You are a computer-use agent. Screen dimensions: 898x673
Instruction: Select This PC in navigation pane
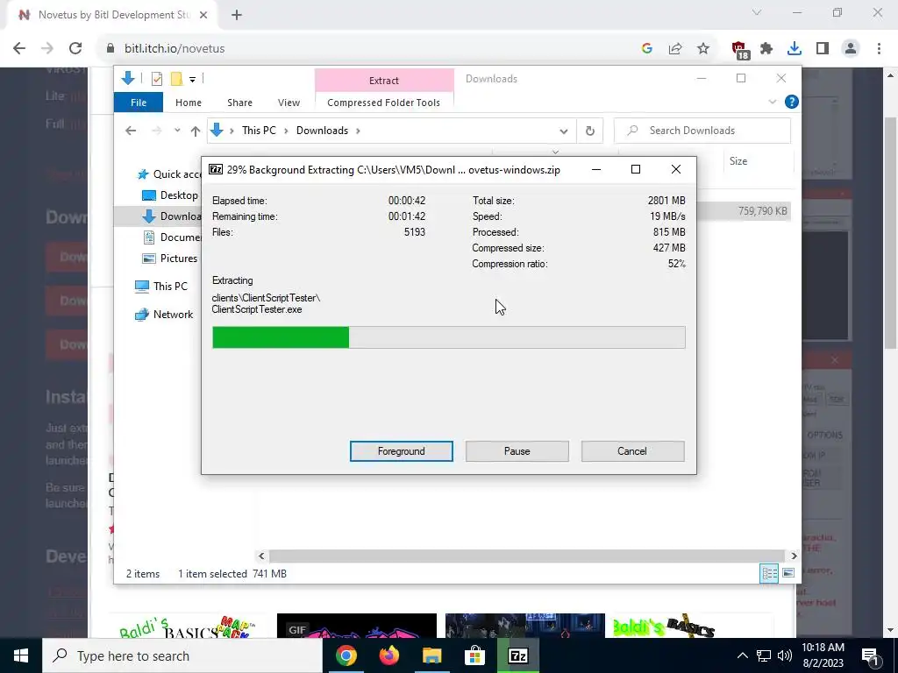point(161,287)
